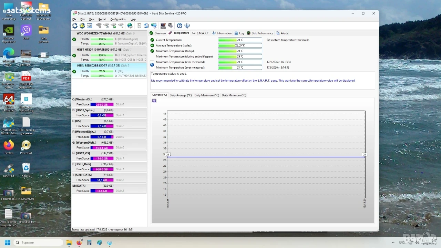Open the help question mark icon
Image resolution: width=441 pixels, height=248 pixels.
tap(180, 25)
